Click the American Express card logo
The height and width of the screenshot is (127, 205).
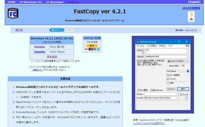tap(98, 49)
